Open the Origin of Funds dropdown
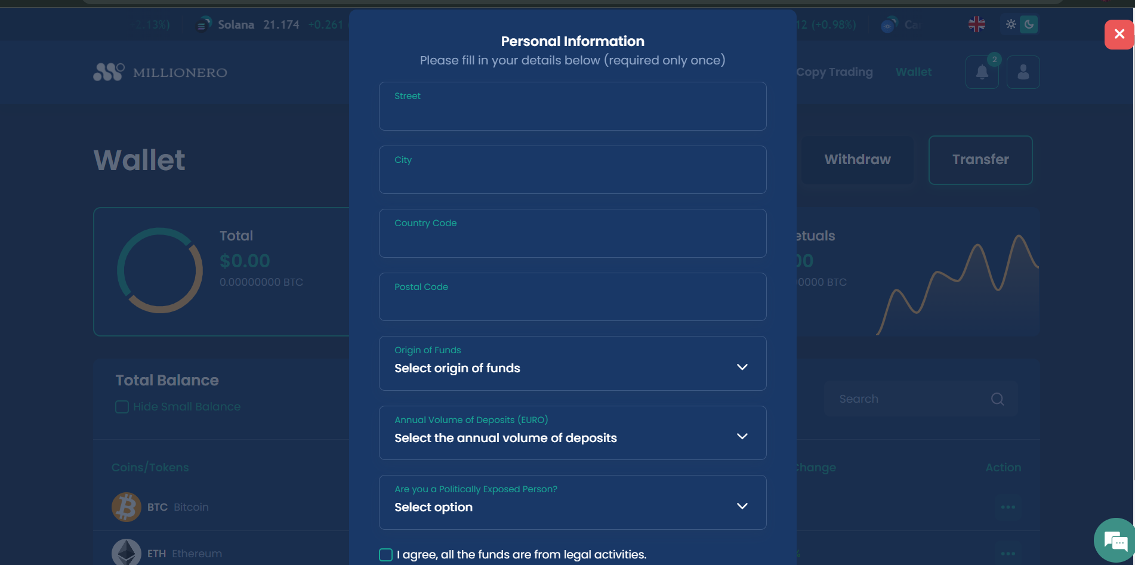The image size is (1135, 565). coord(572,363)
